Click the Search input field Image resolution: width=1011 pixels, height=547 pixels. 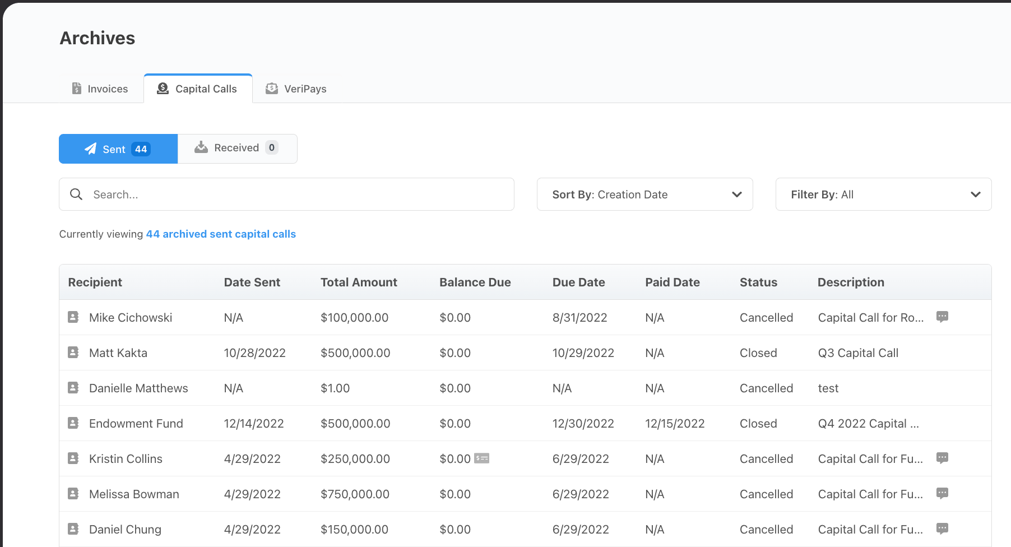[286, 194]
